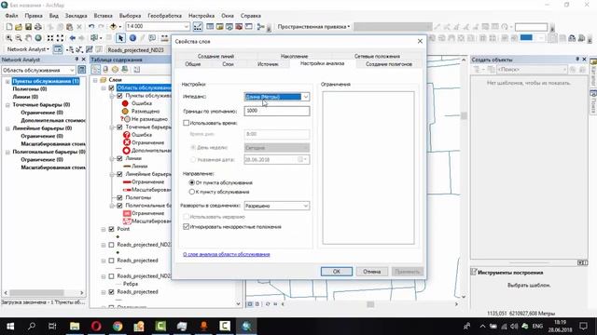
Task: Click orange Размещено symbol in table of contents
Action: (x=125, y=112)
